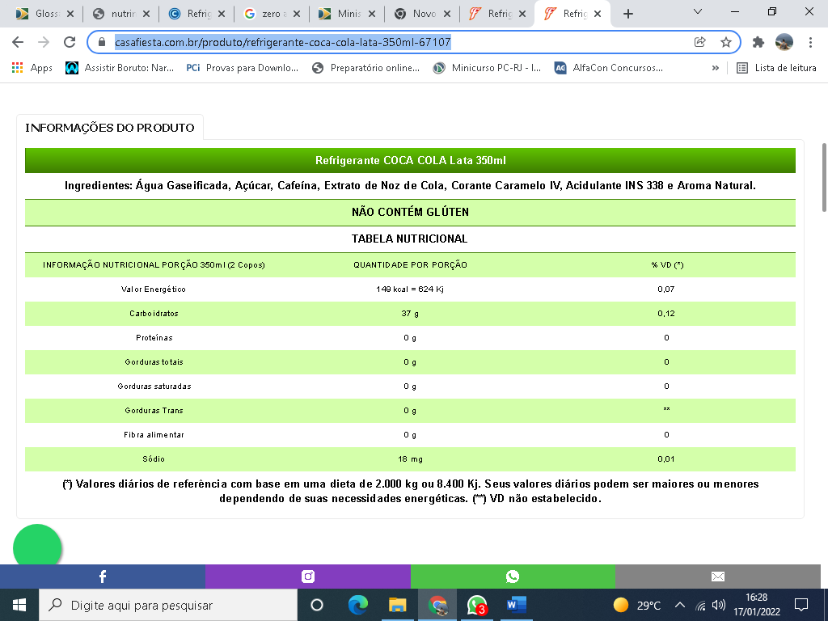The width and height of the screenshot is (828, 621).
Task: Show hidden system tray icons
Action: pos(680,605)
